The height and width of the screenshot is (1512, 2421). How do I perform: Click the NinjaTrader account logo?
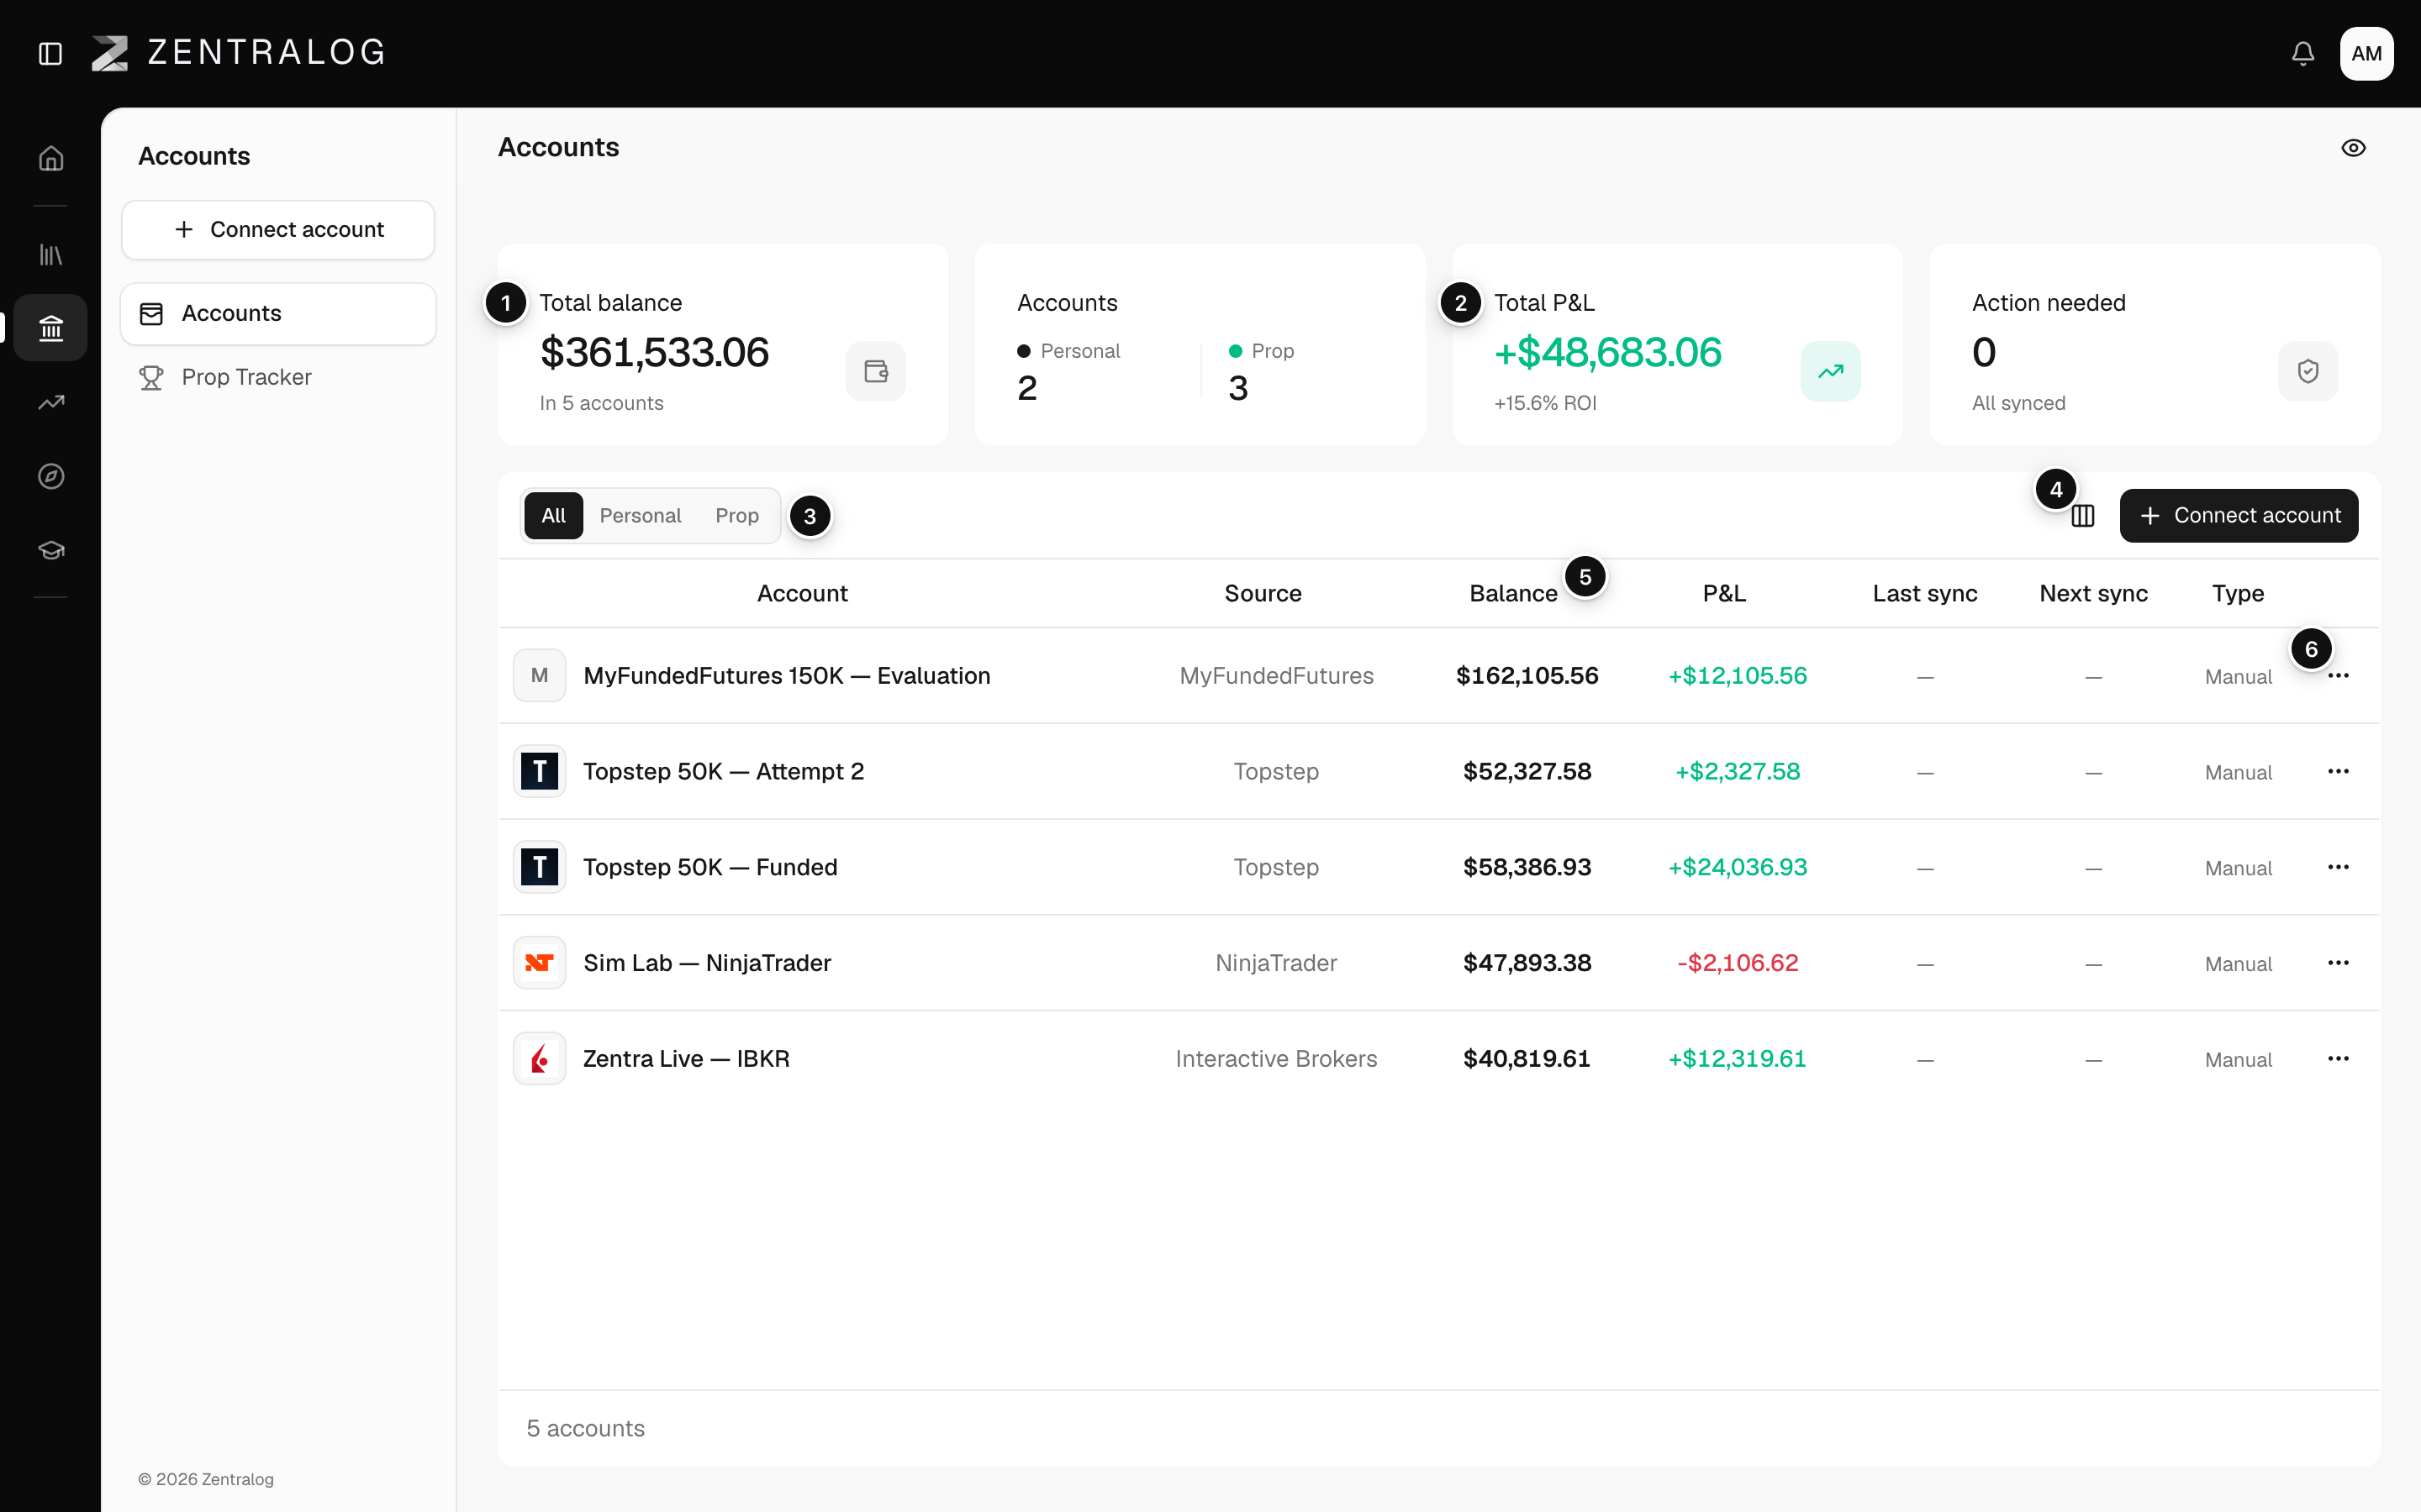pyautogui.click(x=539, y=963)
